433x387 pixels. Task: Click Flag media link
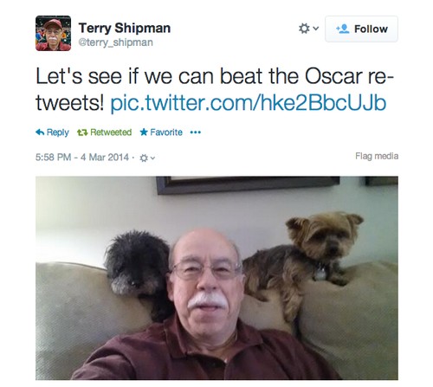click(377, 156)
